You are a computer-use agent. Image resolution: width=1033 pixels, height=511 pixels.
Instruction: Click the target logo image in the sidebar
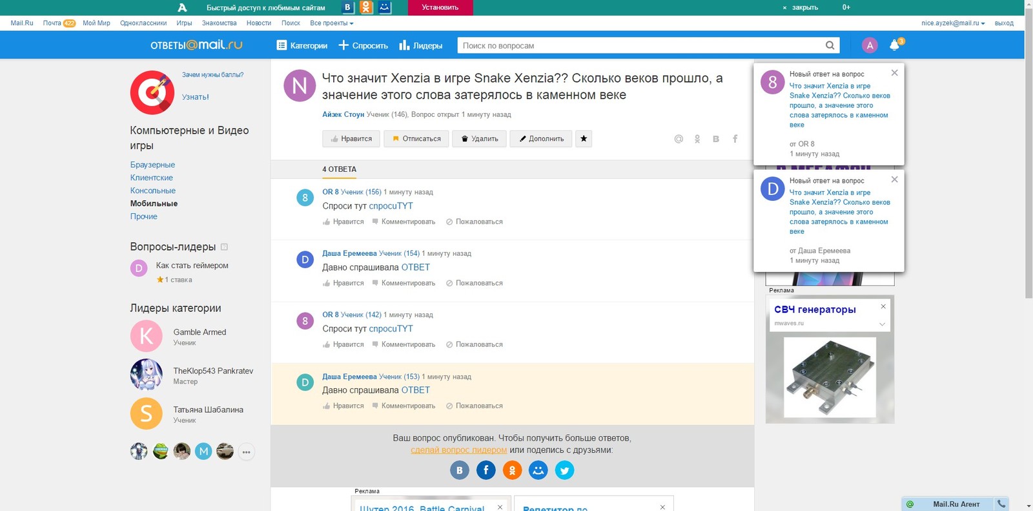coord(152,92)
